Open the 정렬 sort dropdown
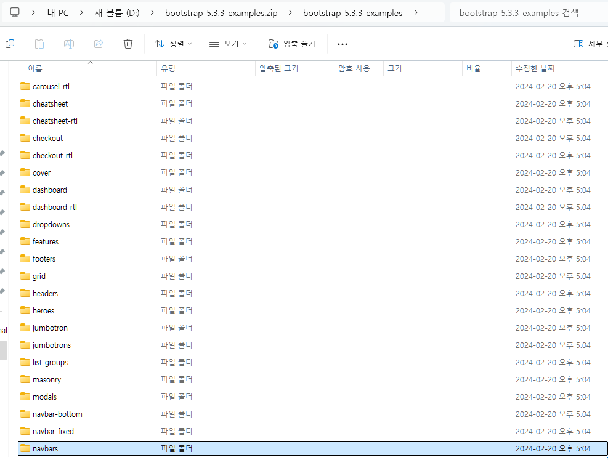This screenshot has width=608, height=460. 173,44
